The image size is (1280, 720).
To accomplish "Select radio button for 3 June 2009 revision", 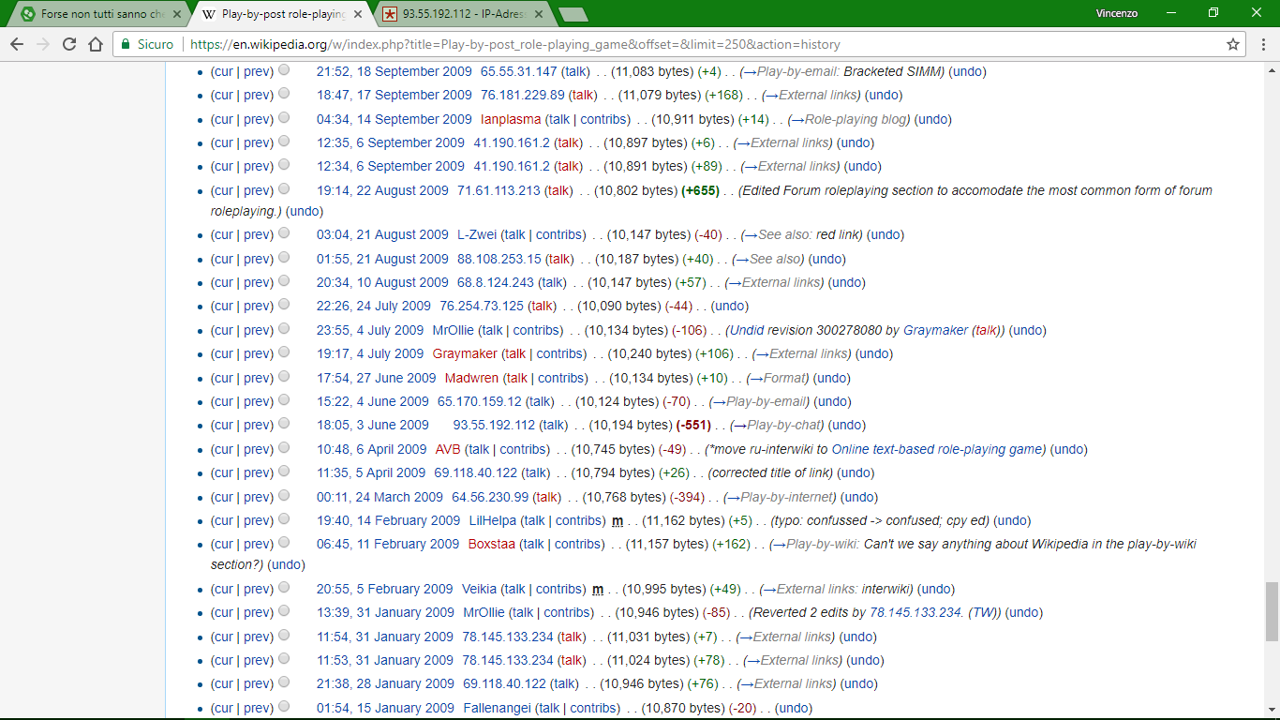I will click(284, 424).
